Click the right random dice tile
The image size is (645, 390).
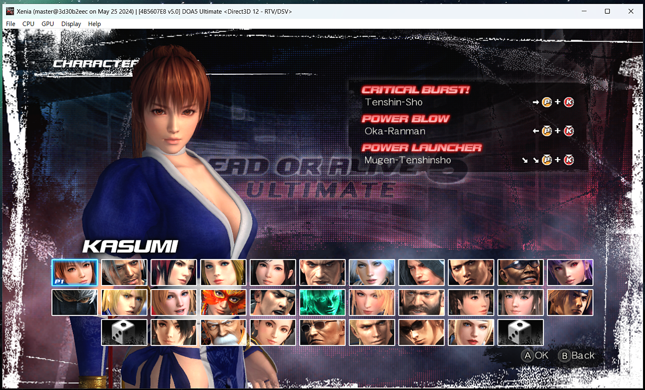[x=521, y=332]
